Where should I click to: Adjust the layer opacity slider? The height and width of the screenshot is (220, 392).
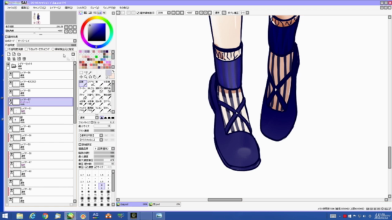tap(47, 45)
